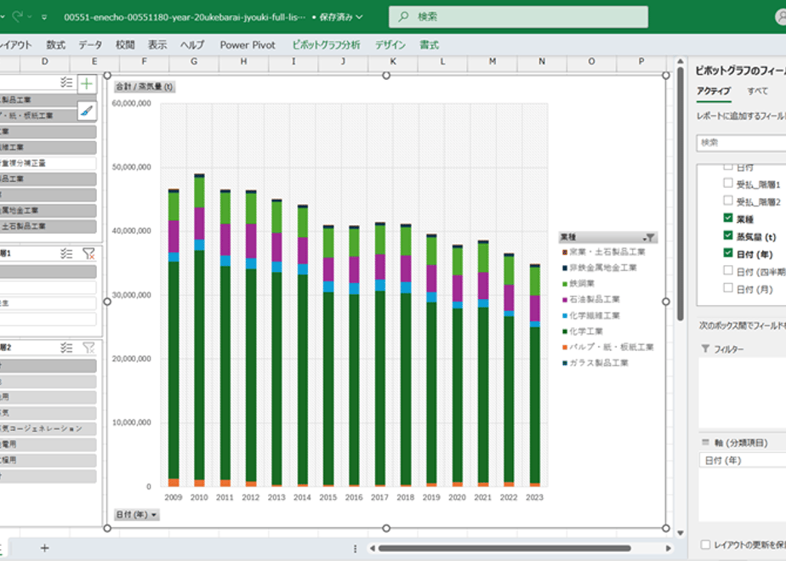Image resolution: width=786 pixels, height=561 pixels.
Task: Toggle multi-select on the top slicer
Action: tap(66, 82)
